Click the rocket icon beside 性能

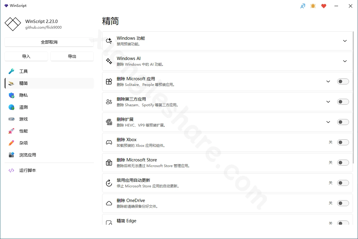tap(11, 131)
